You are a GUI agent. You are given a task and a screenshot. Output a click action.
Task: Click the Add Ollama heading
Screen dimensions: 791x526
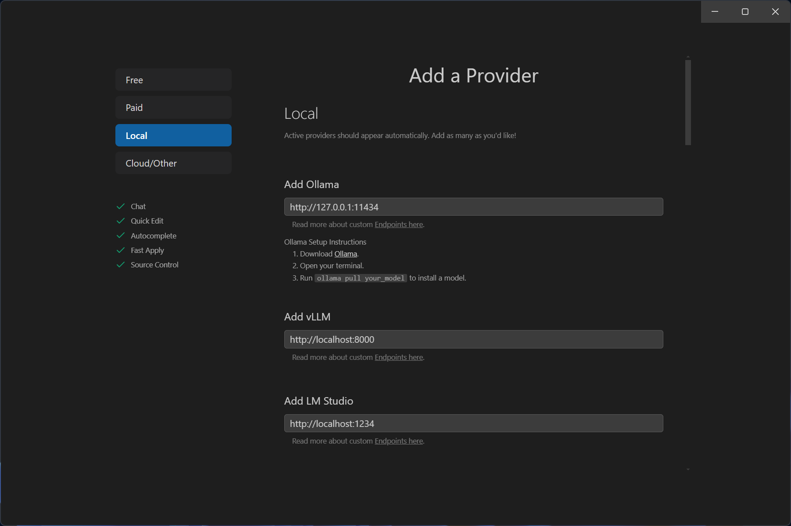pos(311,185)
